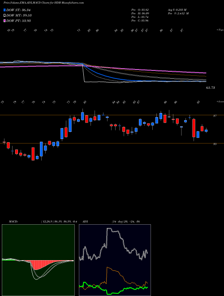Screen dimensions: 224x296
Task: Click the 'Pre H: 36.09' value
Action: click(140, 13)
